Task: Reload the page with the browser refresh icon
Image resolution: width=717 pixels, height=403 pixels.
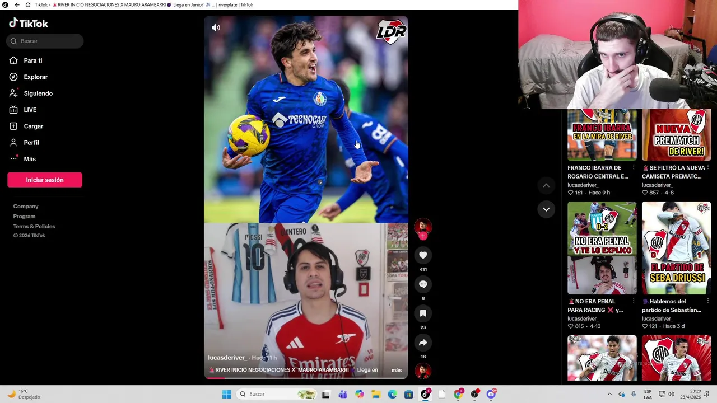Action: pyautogui.click(x=28, y=4)
